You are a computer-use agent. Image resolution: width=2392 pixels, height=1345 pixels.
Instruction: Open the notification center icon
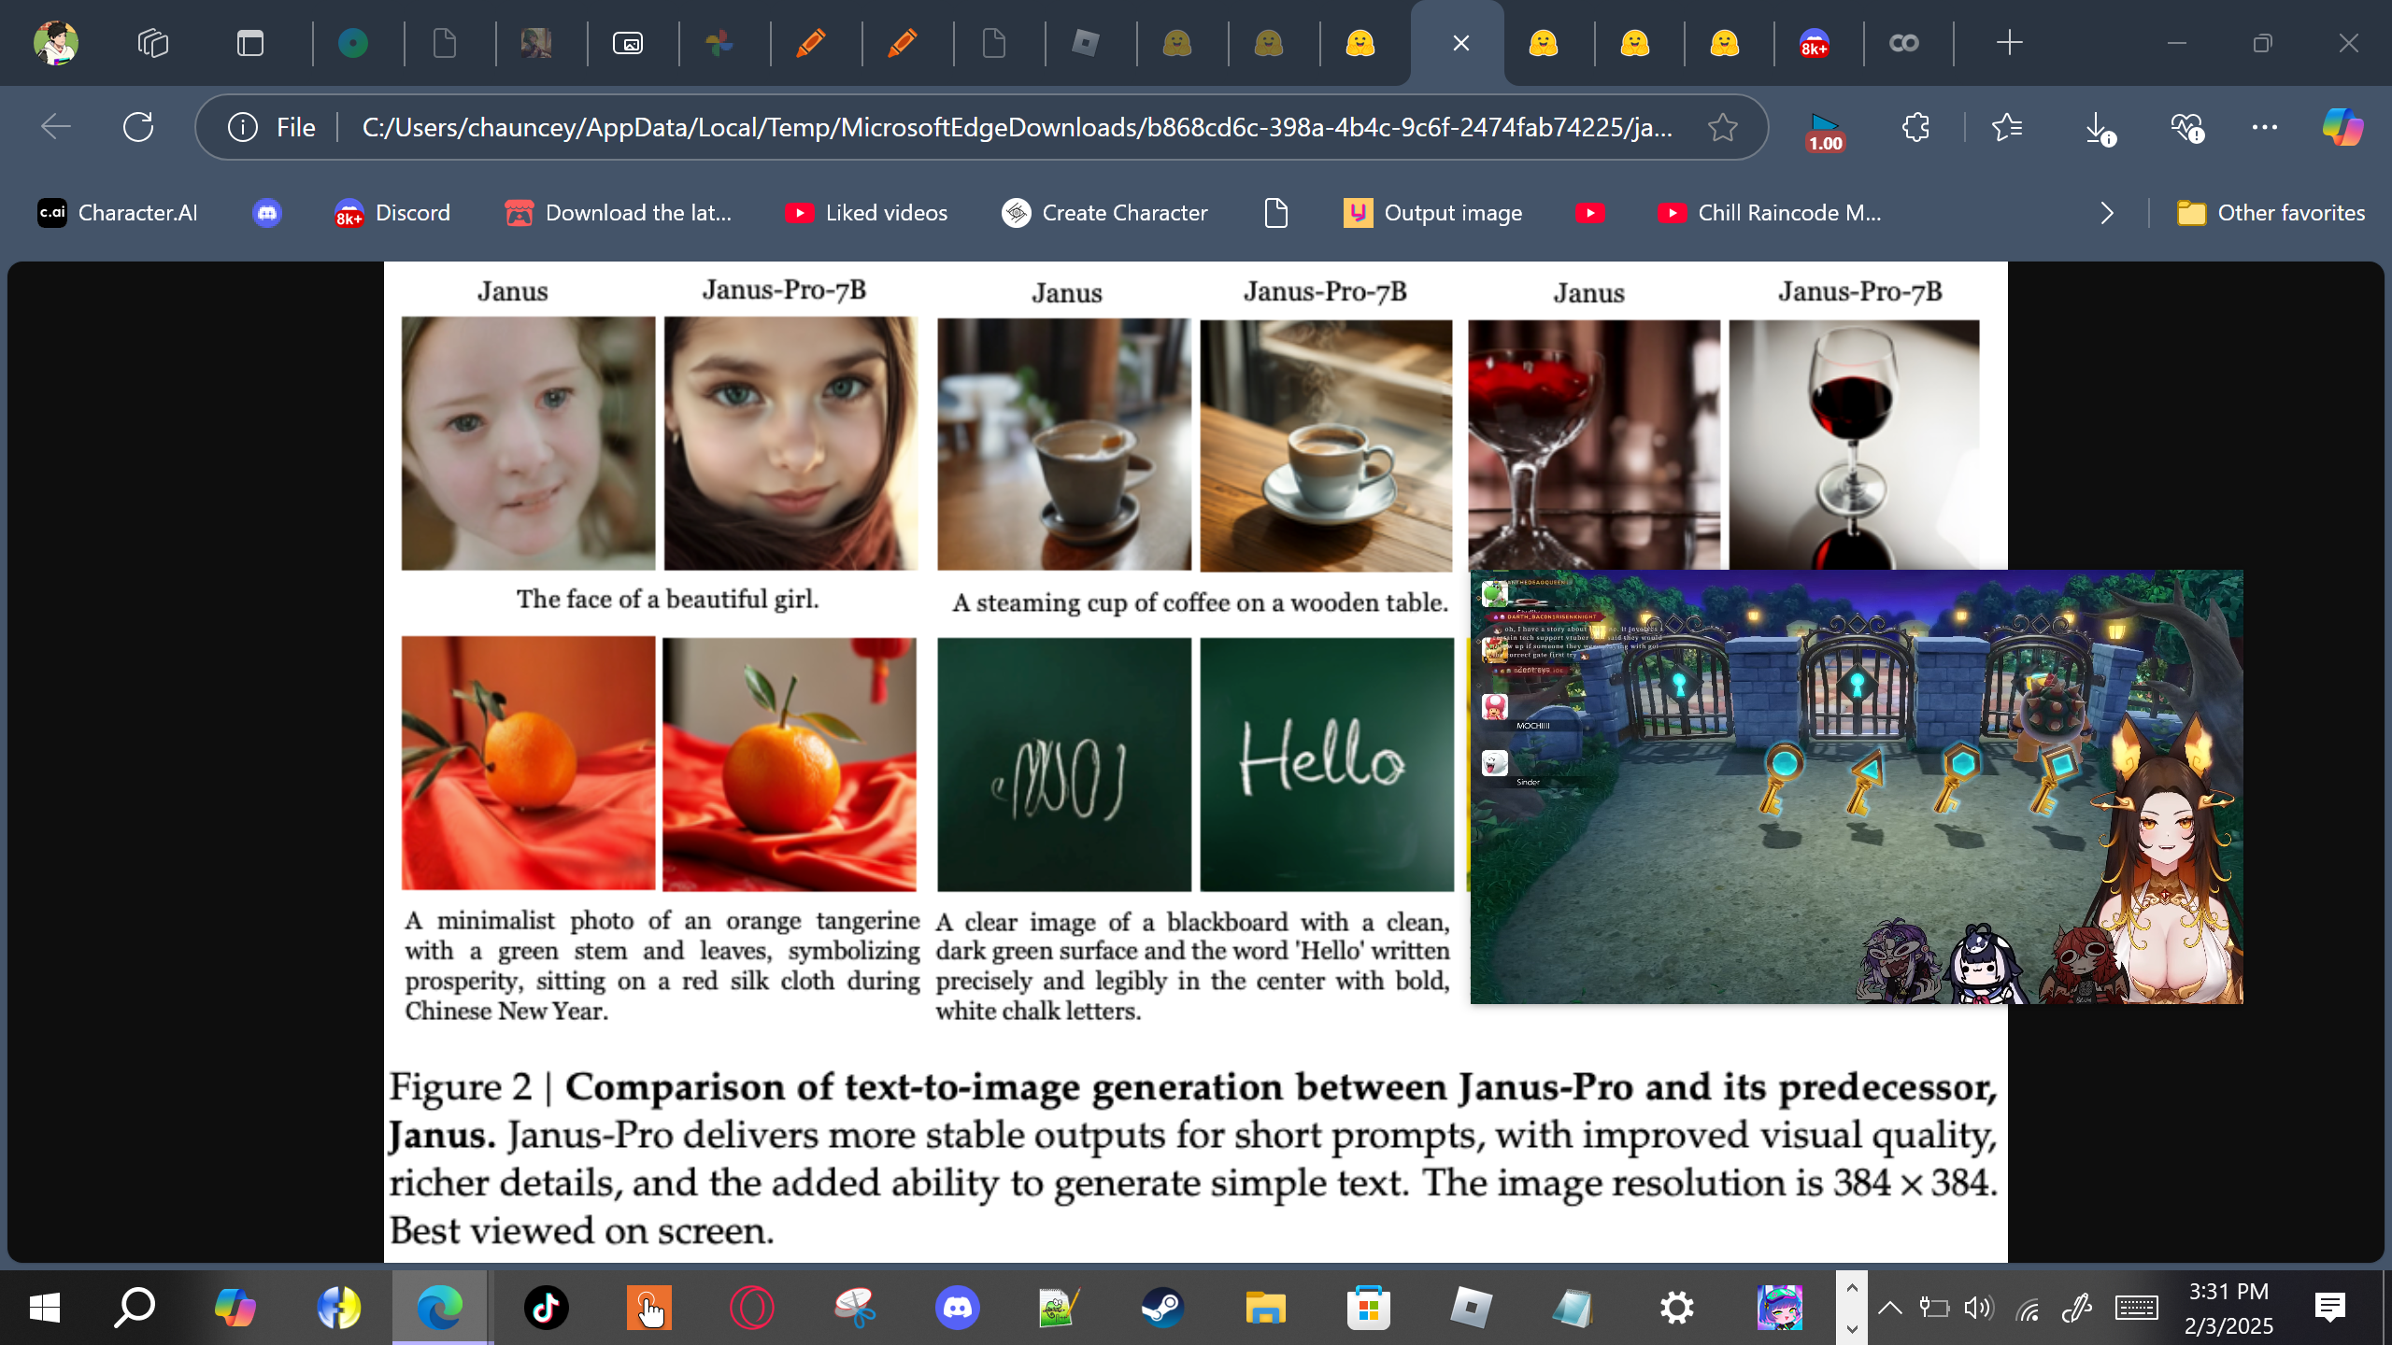[x=2330, y=1308]
